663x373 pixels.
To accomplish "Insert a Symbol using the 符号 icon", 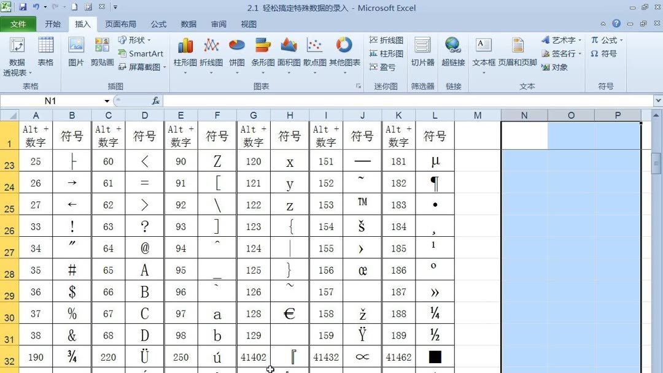I will point(605,53).
